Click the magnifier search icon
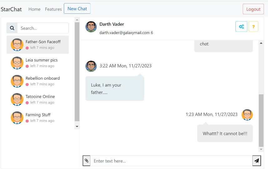The image size is (268, 169). point(12,28)
